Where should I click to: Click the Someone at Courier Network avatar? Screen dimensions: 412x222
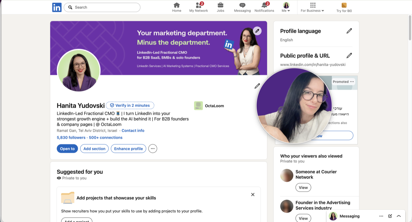pos(287,176)
